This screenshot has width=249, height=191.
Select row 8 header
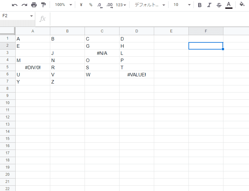(x=7, y=89)
